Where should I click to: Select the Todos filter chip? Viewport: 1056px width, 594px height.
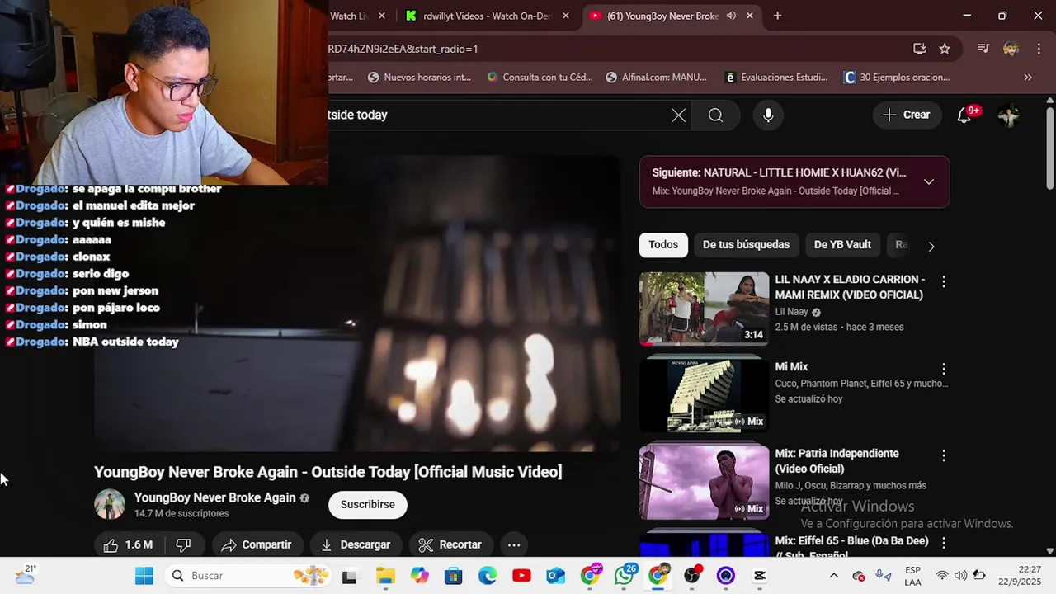[x=663, y=245]
